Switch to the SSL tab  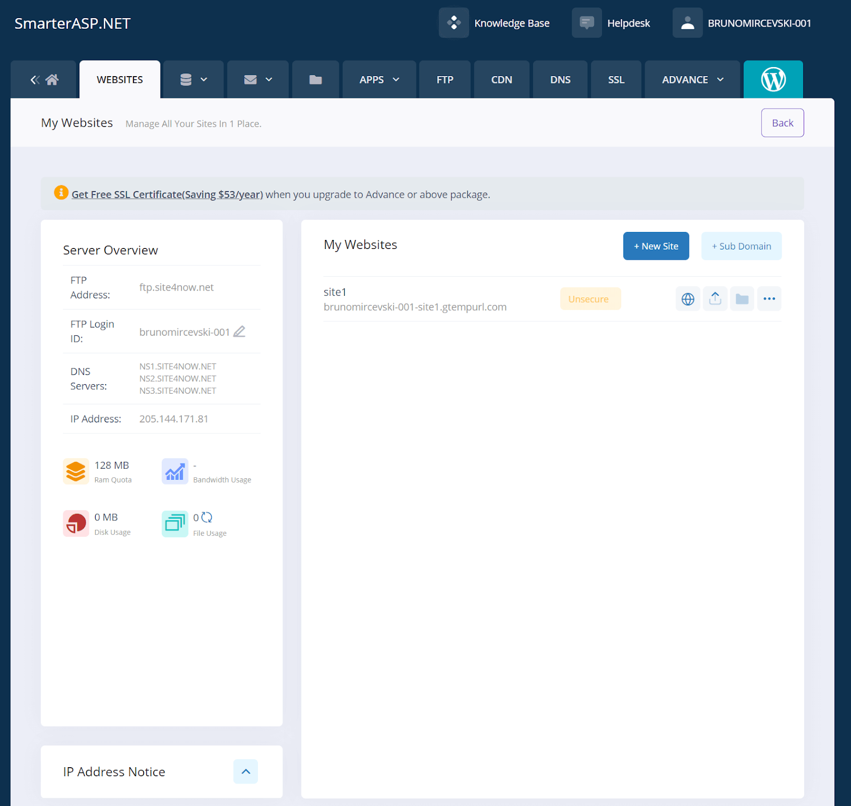pos(616,80)
